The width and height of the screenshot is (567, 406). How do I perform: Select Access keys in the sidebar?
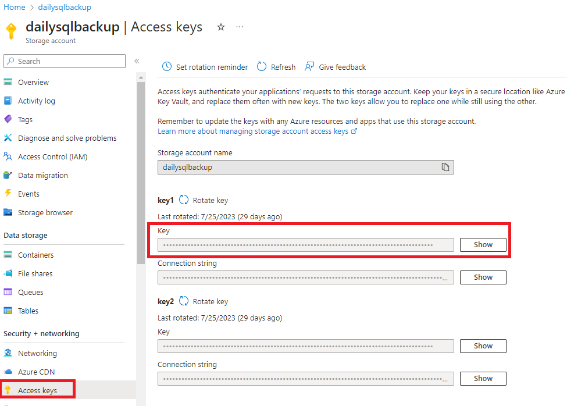(38, 390)
